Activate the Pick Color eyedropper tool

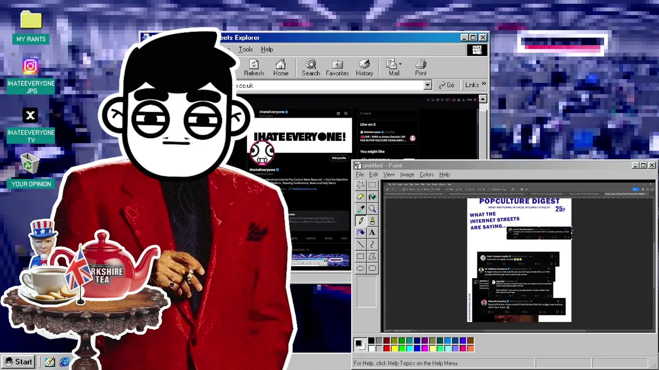pyautogui.click(x=360, y=209)
